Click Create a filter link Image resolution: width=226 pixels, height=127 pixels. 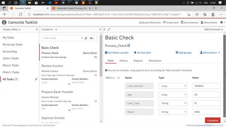[x=12, y=30]
